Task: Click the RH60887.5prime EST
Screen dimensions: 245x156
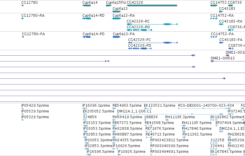Action: click(x=114, y=137)
